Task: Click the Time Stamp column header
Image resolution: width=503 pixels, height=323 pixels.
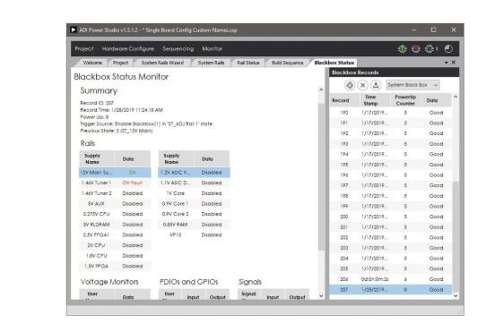Action: click(x=370, y=100)
